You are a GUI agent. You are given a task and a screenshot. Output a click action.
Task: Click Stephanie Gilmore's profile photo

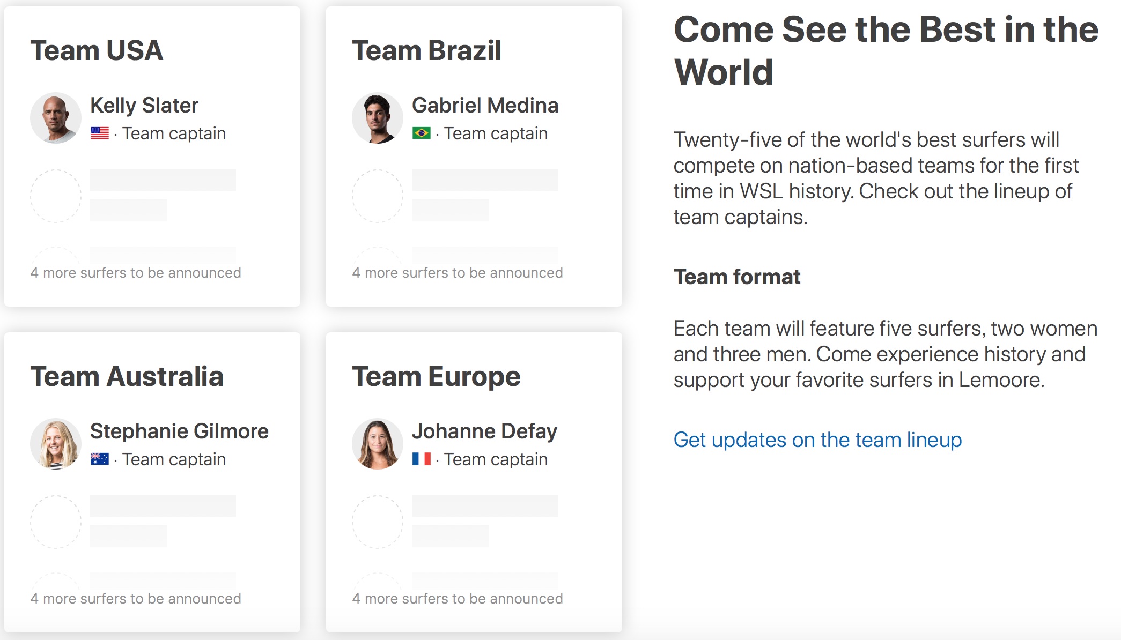pyautogui.click(x=56, y=444)
